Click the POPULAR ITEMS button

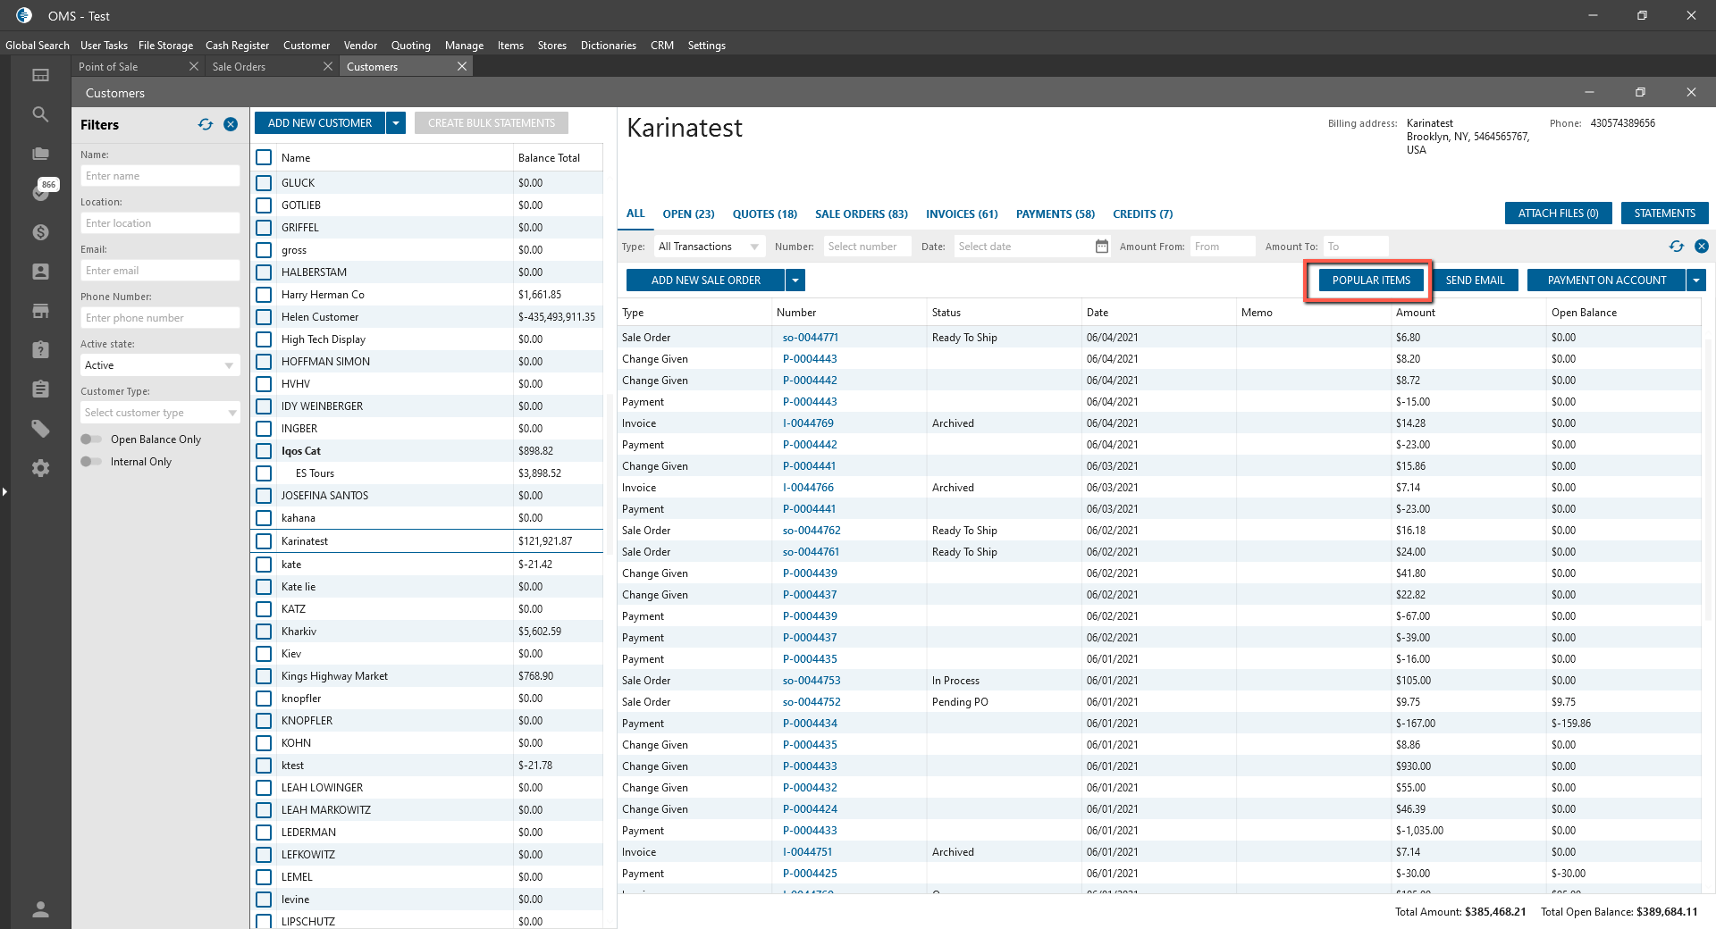[1370, 280]
